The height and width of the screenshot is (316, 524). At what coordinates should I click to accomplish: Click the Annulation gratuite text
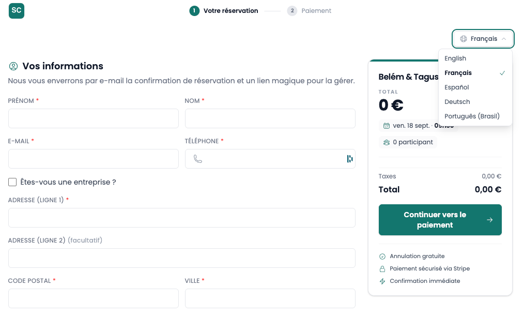coord(417,256)
